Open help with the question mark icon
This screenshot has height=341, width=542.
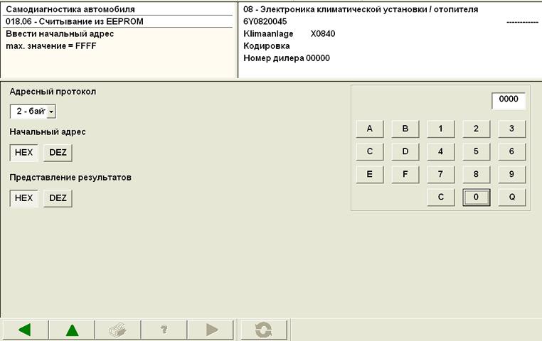pyautogui.click(x=164, y=330)
